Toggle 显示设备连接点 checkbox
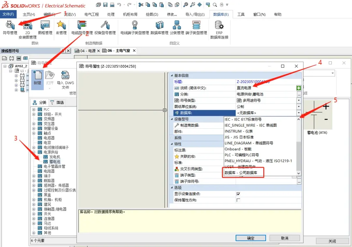The height and width of the screenshot is (247, 352). [238, 194]
